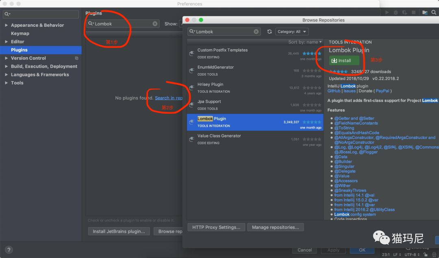Click the search magnifier in Browse Repositories field
The image size is (439, 258).
click(192, 31)
